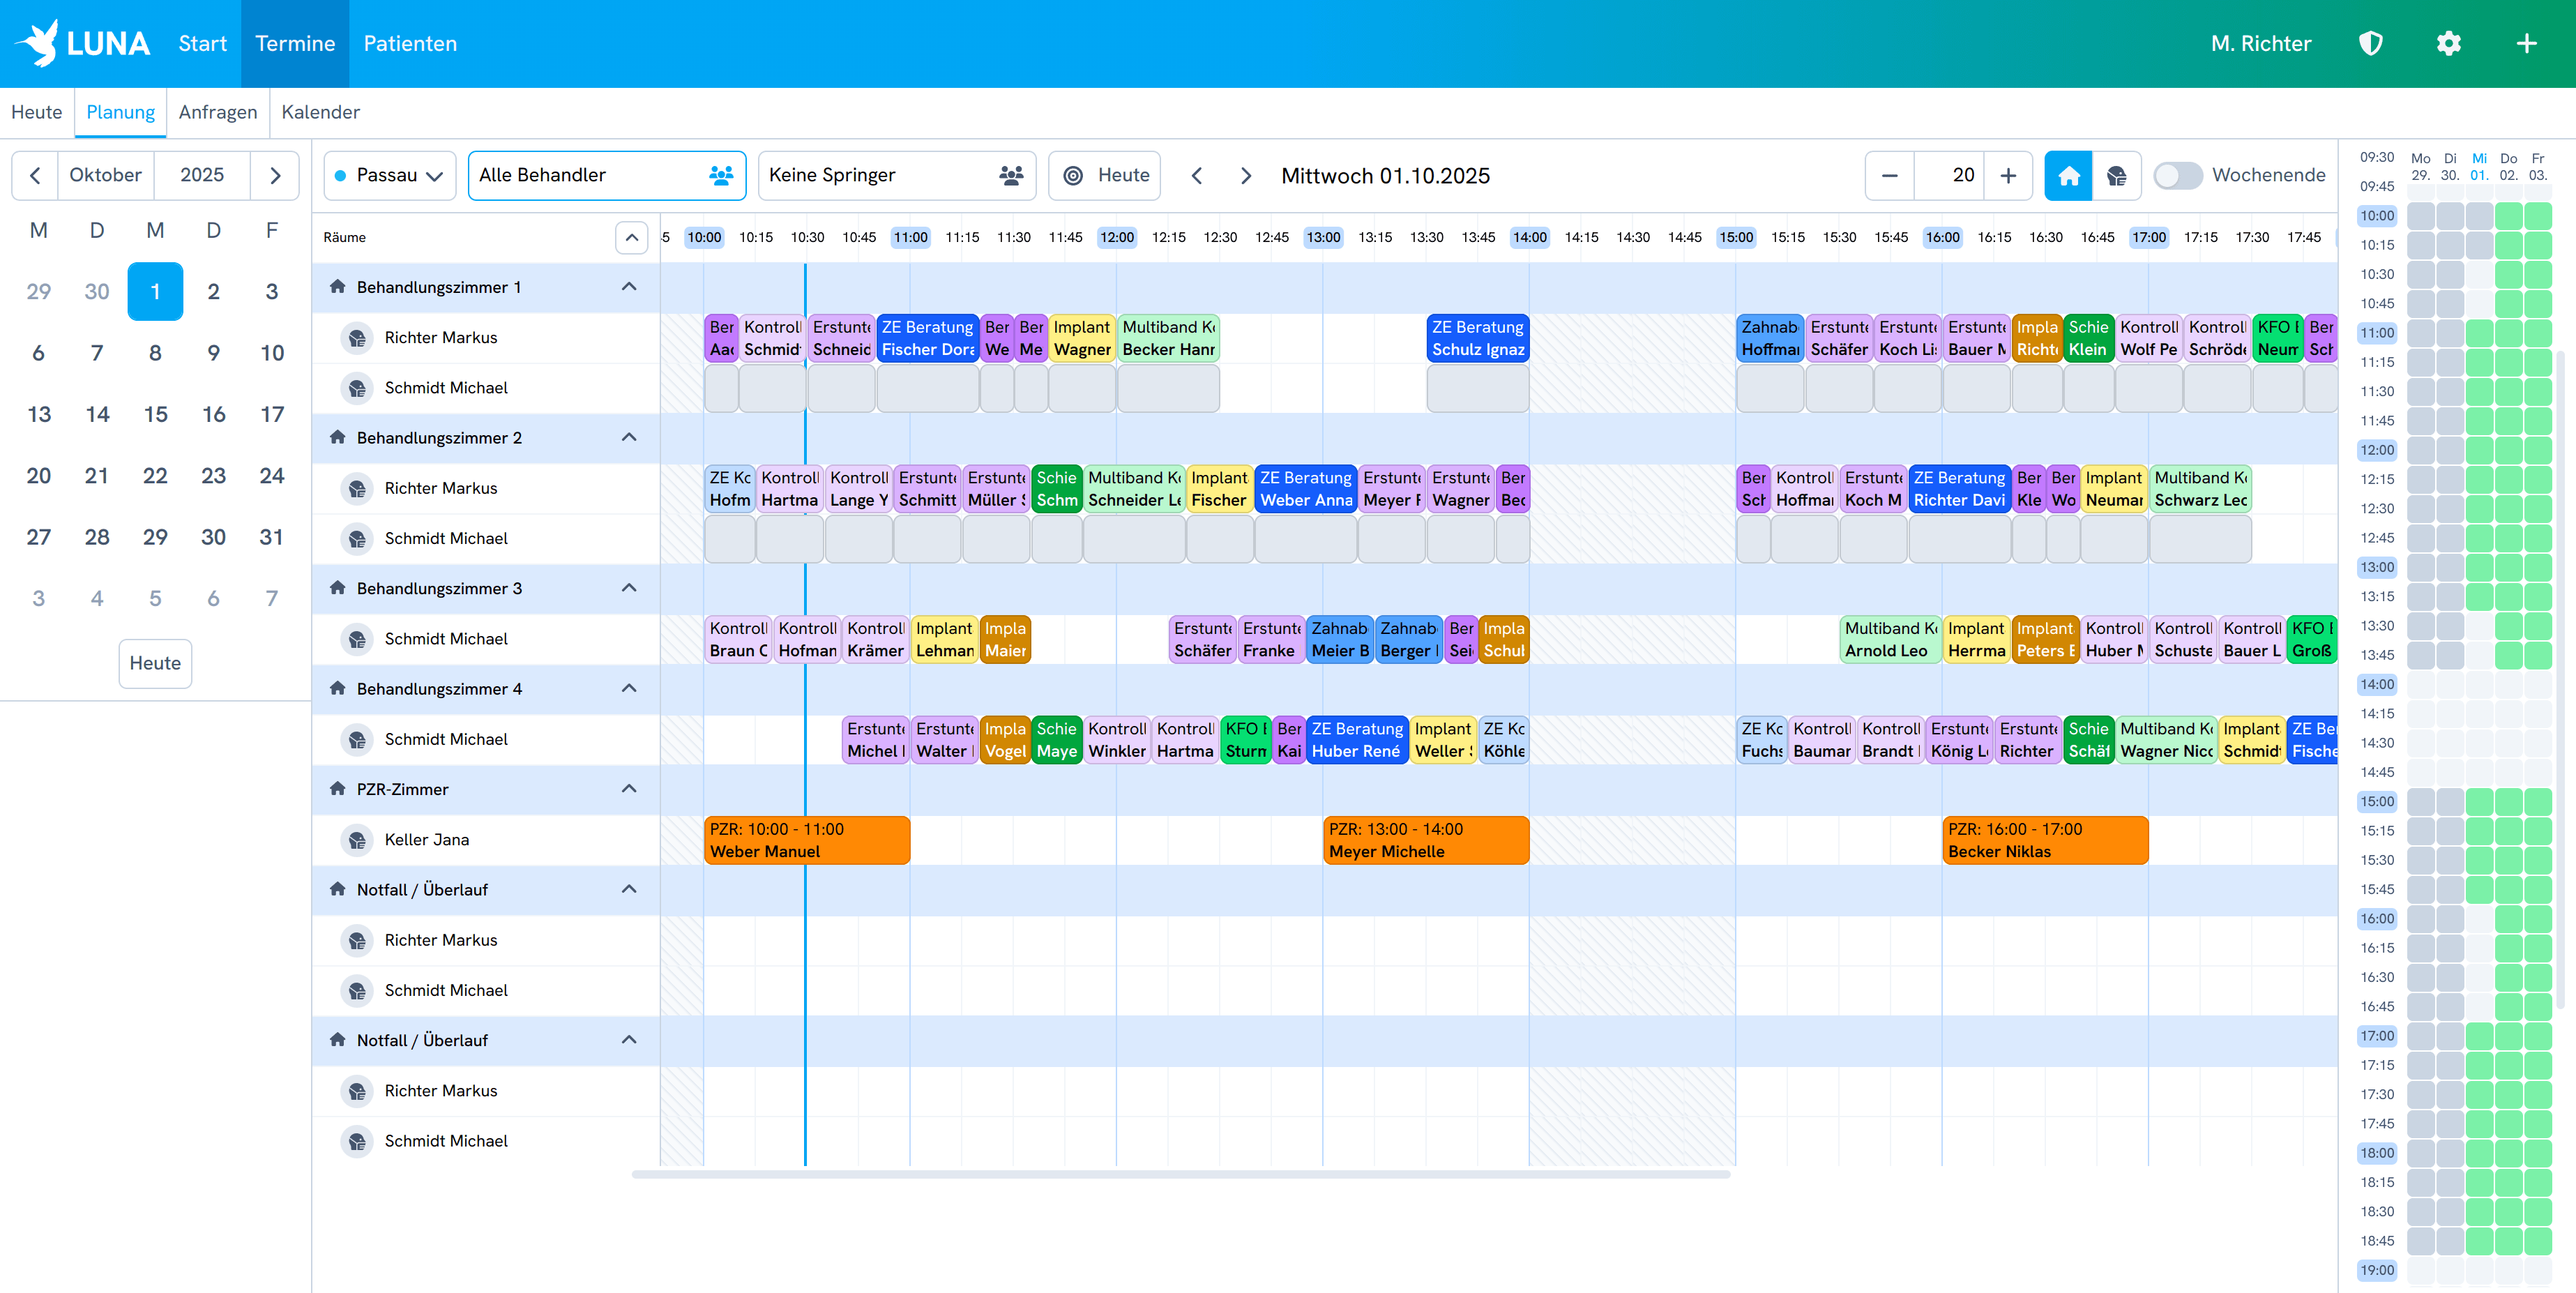Image resolution: width=2576 pixels, height=1293 pixels.
Task: Open PZR appointment Weber Manuel
Action: click(x=806, y=840)
